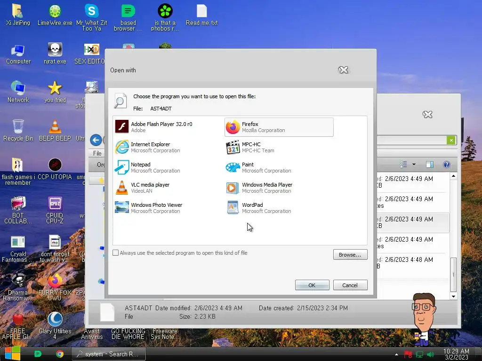This screenshot has width=482, height=361.
Task: Select based browser desktop icon
Action: tap(128, 18)
